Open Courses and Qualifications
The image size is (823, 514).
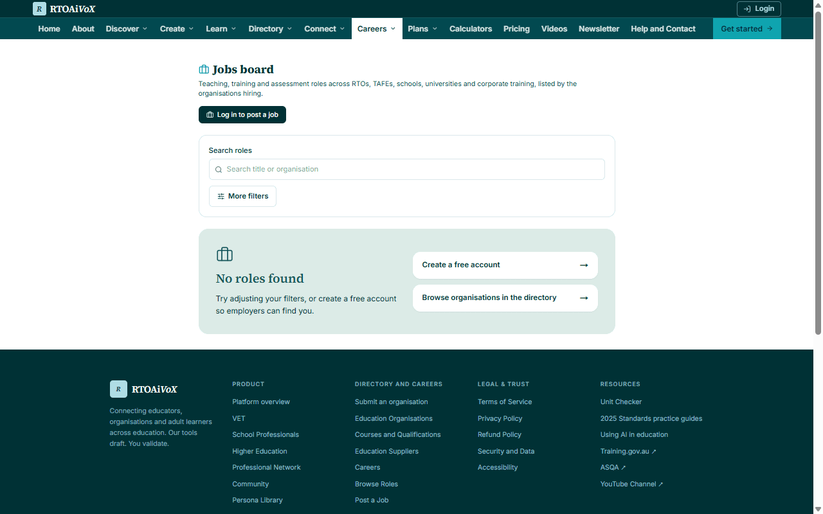point(397,435)
